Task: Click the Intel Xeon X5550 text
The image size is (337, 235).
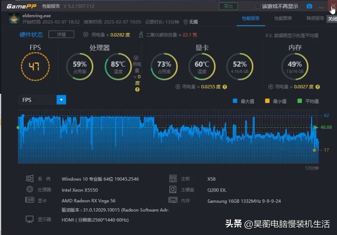Action: click(x=79, y=190)
